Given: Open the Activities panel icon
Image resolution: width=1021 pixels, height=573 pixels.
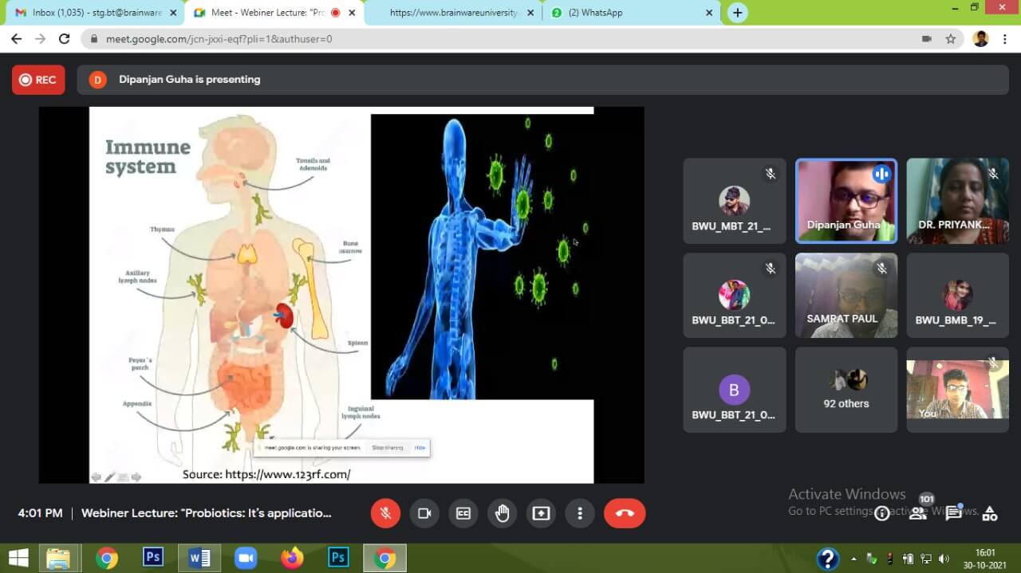Looking at the screenshot, I should pyautogui.click(x=990, y=514).
